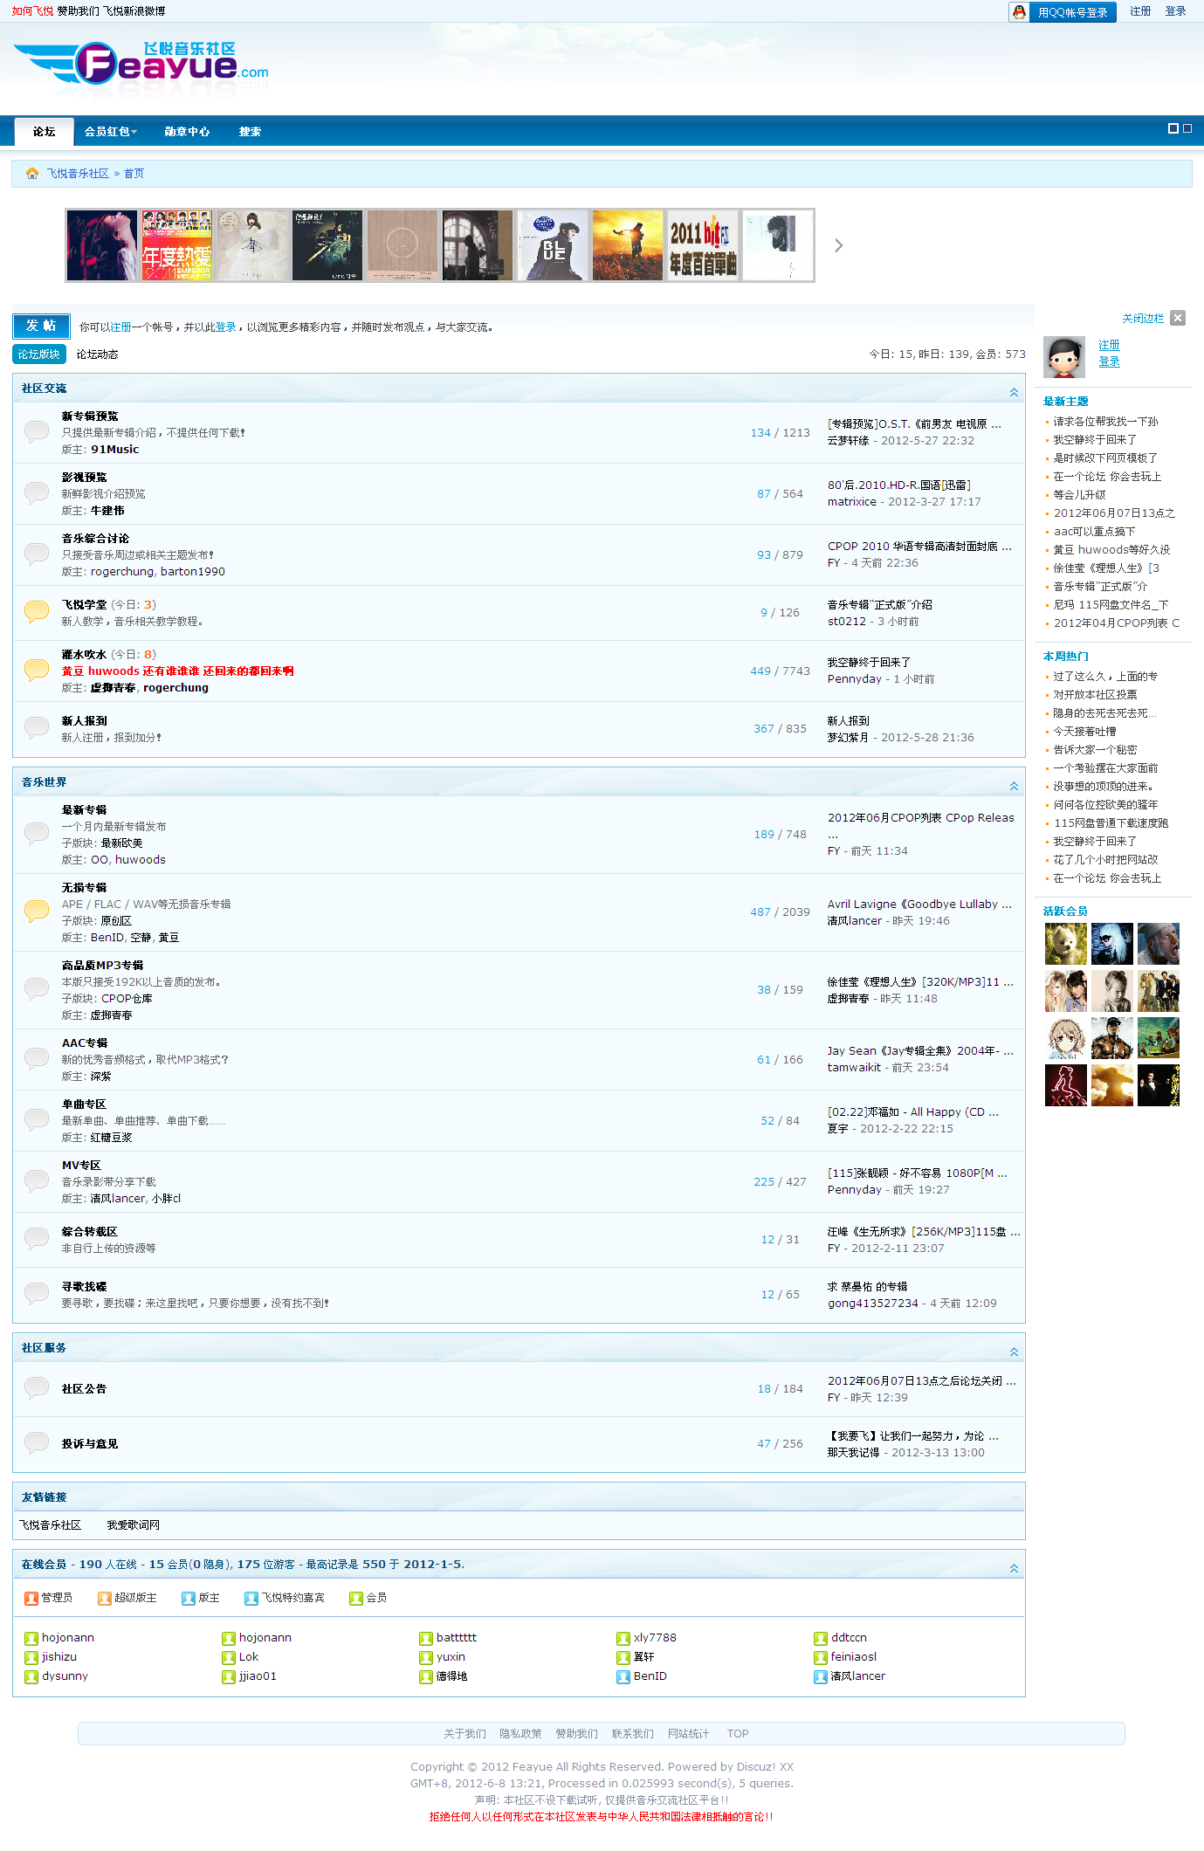The image size is (1204, 1851).
Task: Click the 无损专辑 forum bubble icon
Action: point(37,911)
